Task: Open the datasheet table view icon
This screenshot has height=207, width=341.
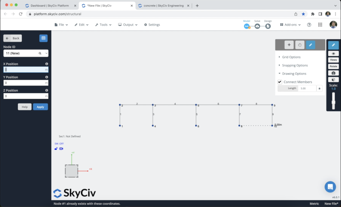Action: 43,38
